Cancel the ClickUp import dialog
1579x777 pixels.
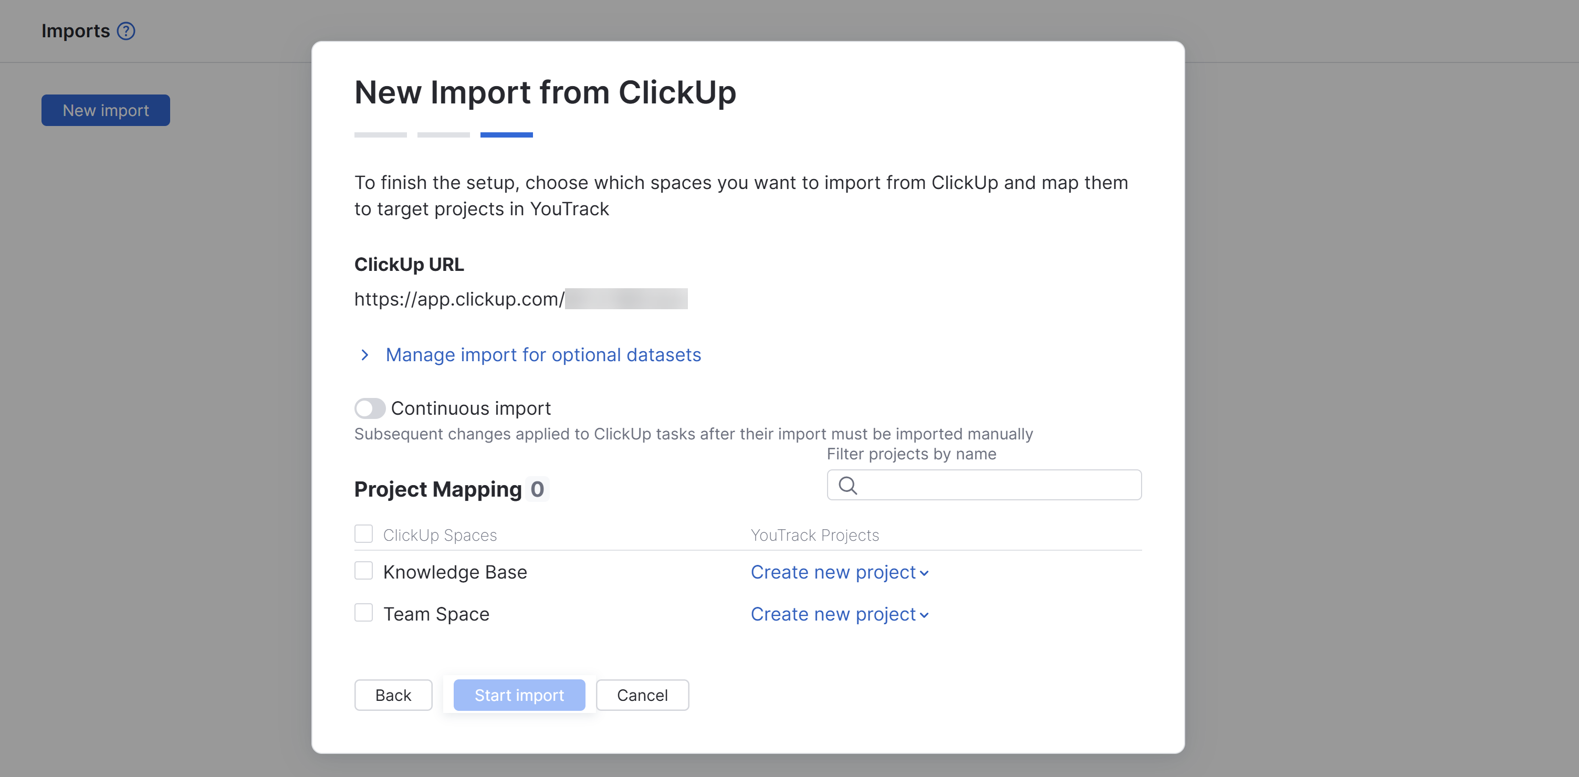(x=642, y=696)
